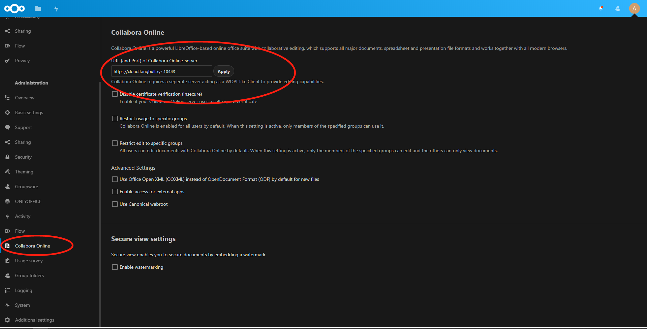The image size is (647, 329).
Task: Open Theming settings page
Action: (24, 172)
